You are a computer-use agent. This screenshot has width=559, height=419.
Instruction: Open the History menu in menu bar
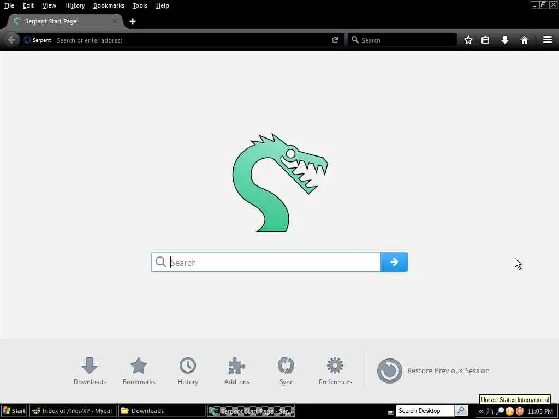point(74,5)
